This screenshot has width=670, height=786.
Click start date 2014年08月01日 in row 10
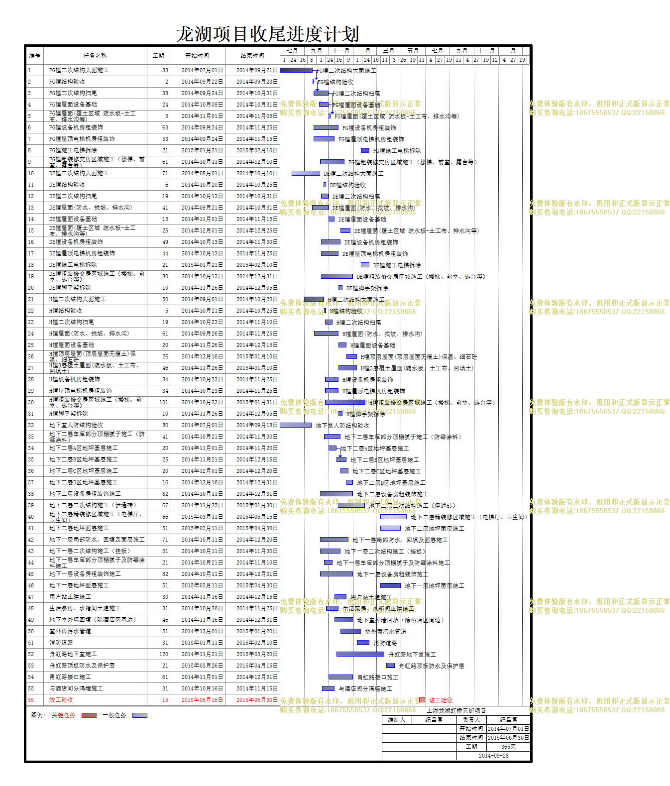(x=202, y=173)
